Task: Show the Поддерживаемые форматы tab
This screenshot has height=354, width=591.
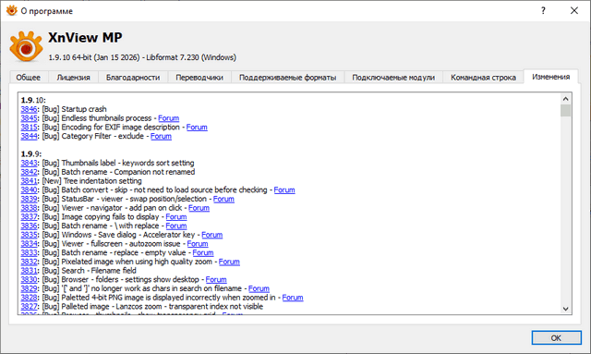Action: tap(287, 78)
